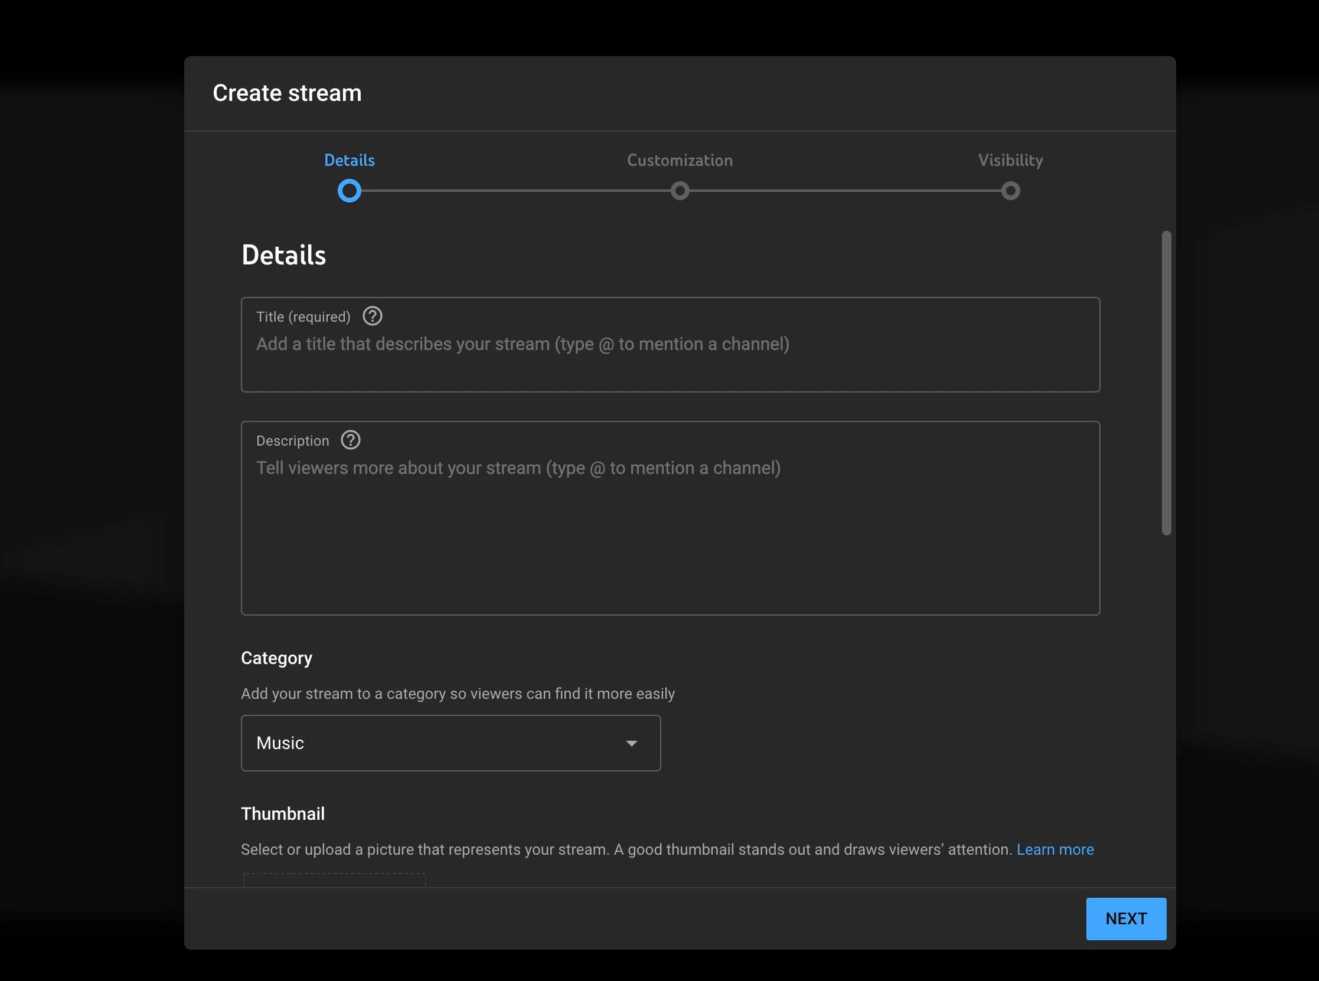Open the thumbnail Learn more link
The height and width of the screenshot is (981, 1319).
click(1054, 849)
